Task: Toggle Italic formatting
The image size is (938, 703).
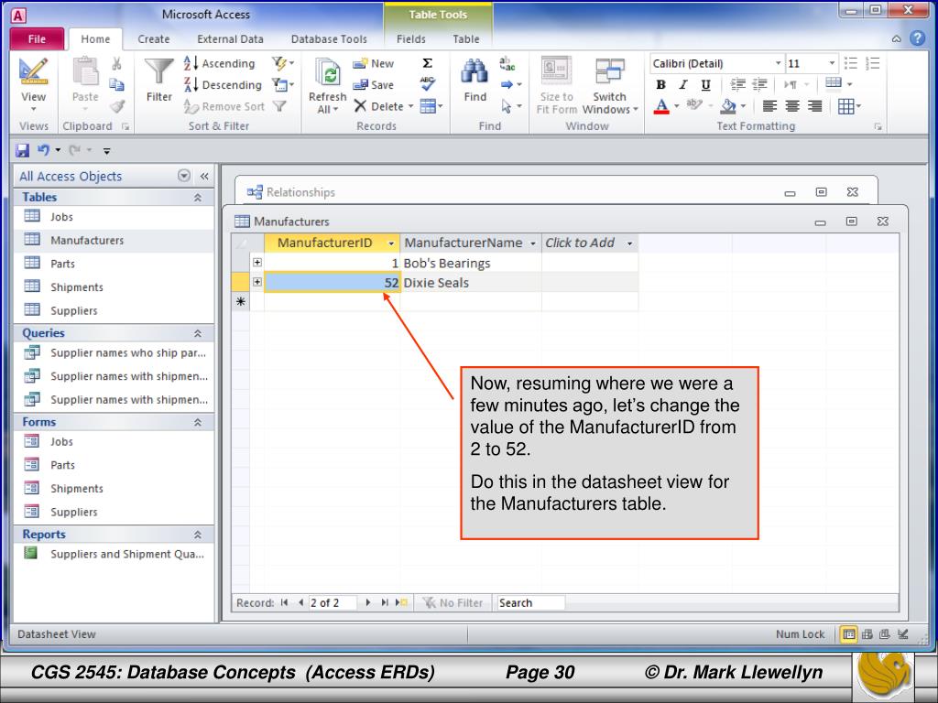Action: tap(683, 85)
